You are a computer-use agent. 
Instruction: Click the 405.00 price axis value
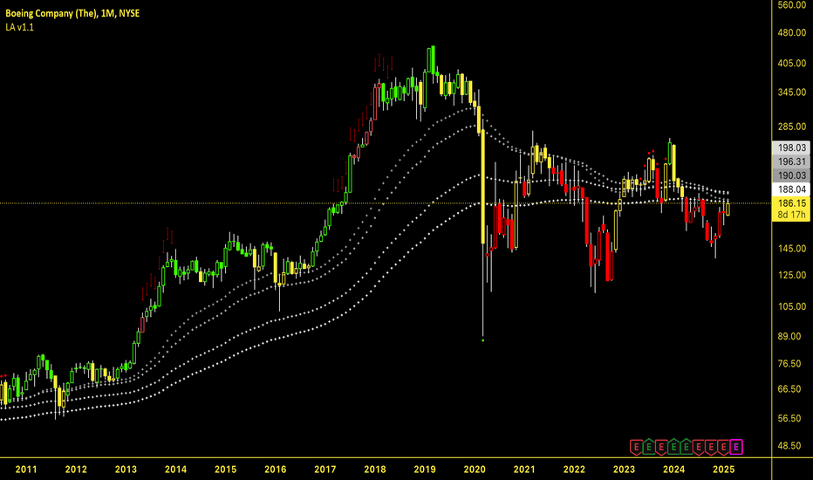(792, 64)
